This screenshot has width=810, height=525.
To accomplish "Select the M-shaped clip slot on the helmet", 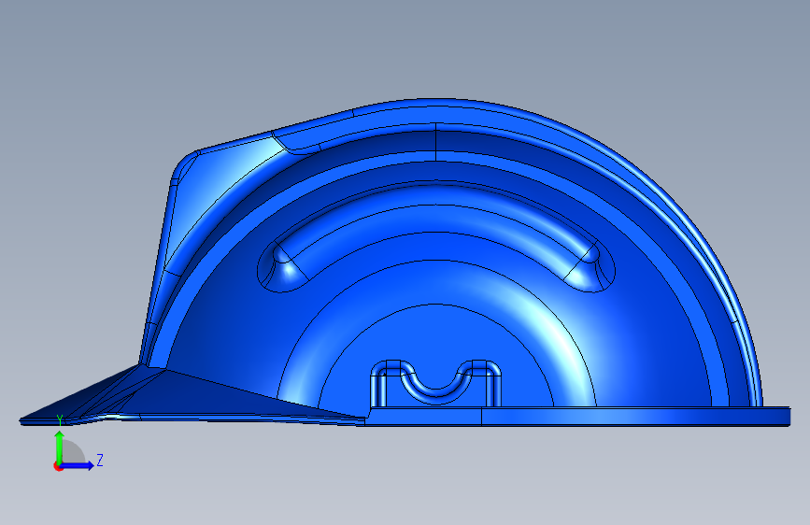I will point(436,383).
